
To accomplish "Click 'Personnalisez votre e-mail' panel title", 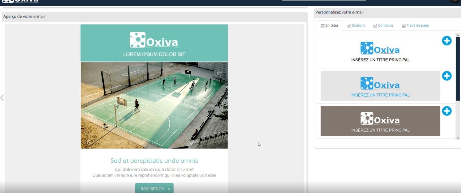I will coord(339,12).
